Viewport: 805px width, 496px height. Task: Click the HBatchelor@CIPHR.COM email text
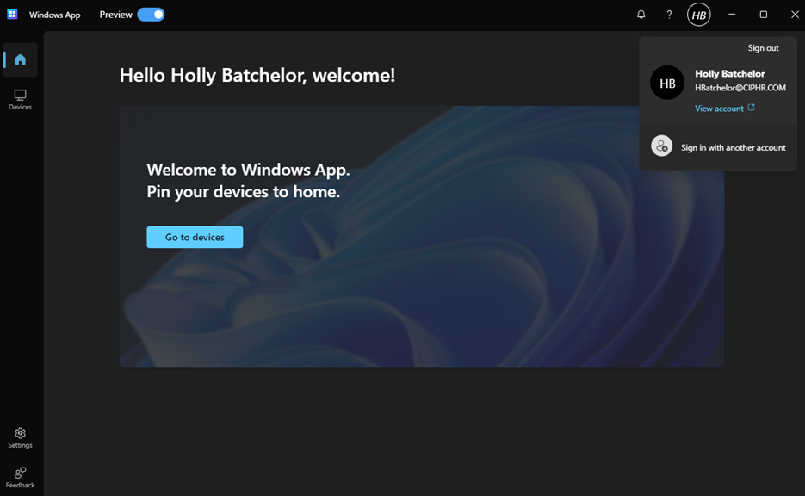coord(740,88)
